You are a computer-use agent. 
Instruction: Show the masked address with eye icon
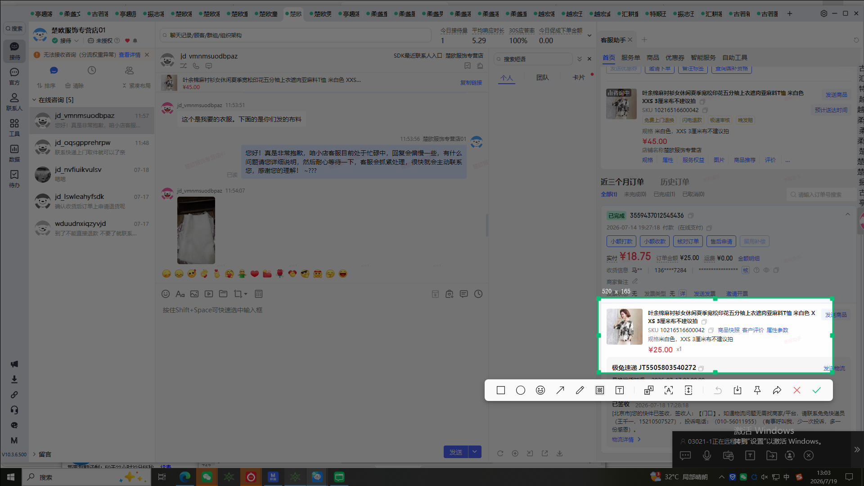(x=766, y=270)
